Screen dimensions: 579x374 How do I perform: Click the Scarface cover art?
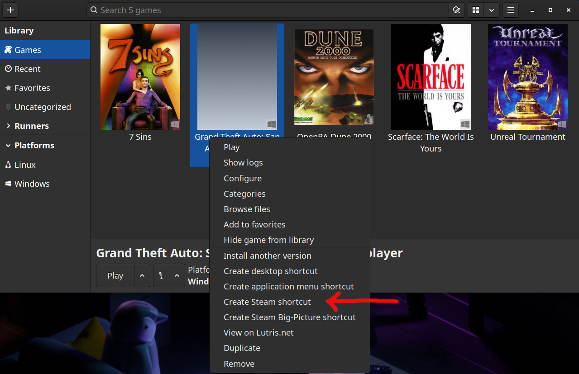pos(431,77)
